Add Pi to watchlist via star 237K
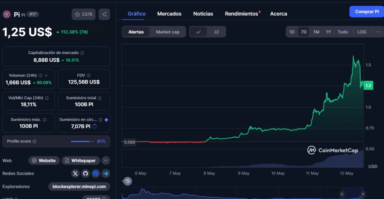 click(83, 14)
